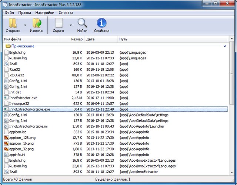Expand the Открыть dropdown arrow
This screenshot has width=237, height=185.
[25, 26]
